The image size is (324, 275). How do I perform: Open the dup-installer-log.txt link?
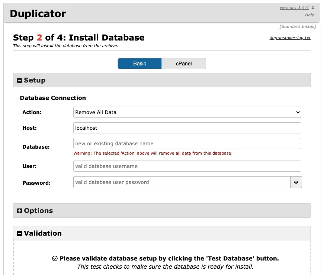click(x=290, y=38)
